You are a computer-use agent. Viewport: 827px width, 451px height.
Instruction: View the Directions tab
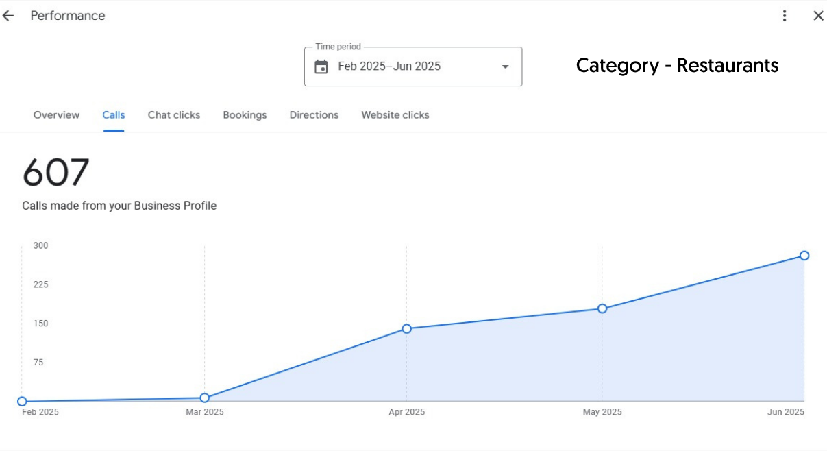314,115
